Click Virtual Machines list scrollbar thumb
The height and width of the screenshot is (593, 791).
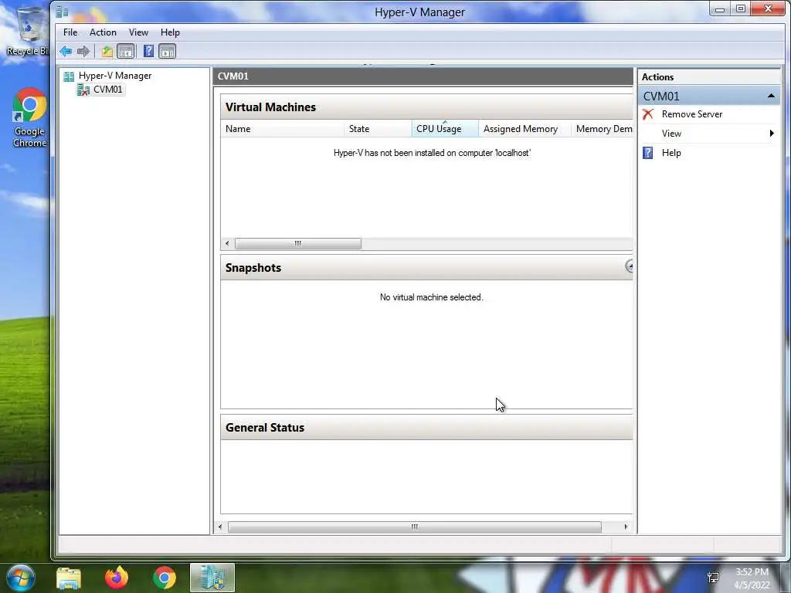(298, 243)
